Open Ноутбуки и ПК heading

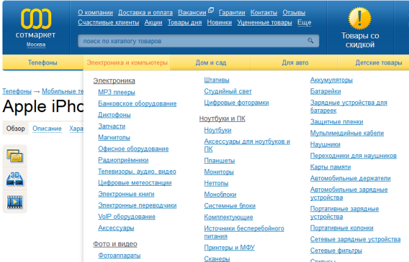tap(222, 119)
